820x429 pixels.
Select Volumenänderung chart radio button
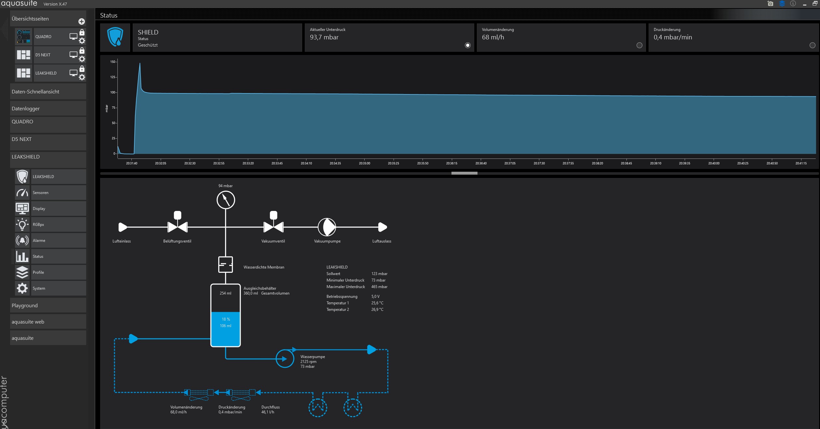639,45
